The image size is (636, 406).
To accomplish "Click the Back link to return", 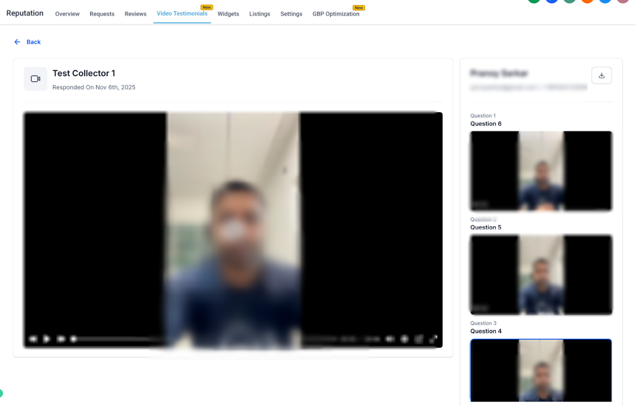I will tap(33, 42).
